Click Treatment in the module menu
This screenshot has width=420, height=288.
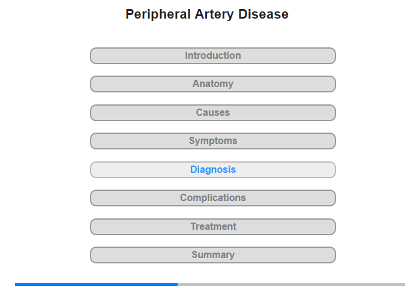[x=212, y=227]
